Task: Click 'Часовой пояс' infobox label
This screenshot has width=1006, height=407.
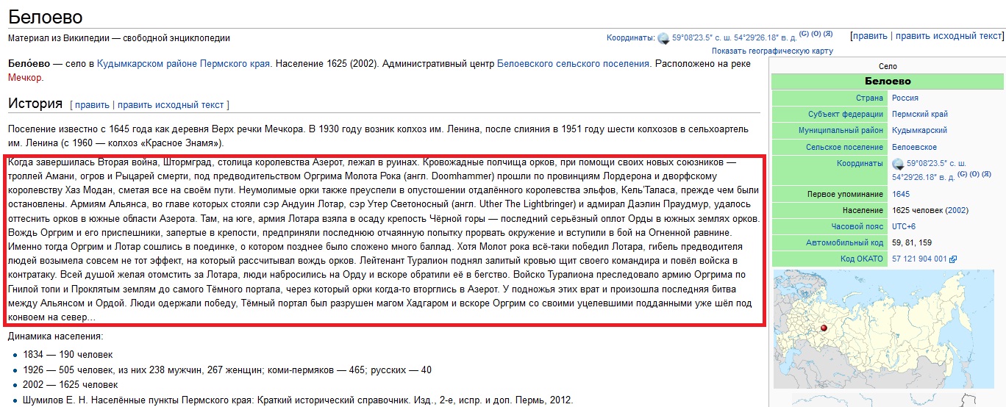Action: pyautogui.click(x=857, y=226)
